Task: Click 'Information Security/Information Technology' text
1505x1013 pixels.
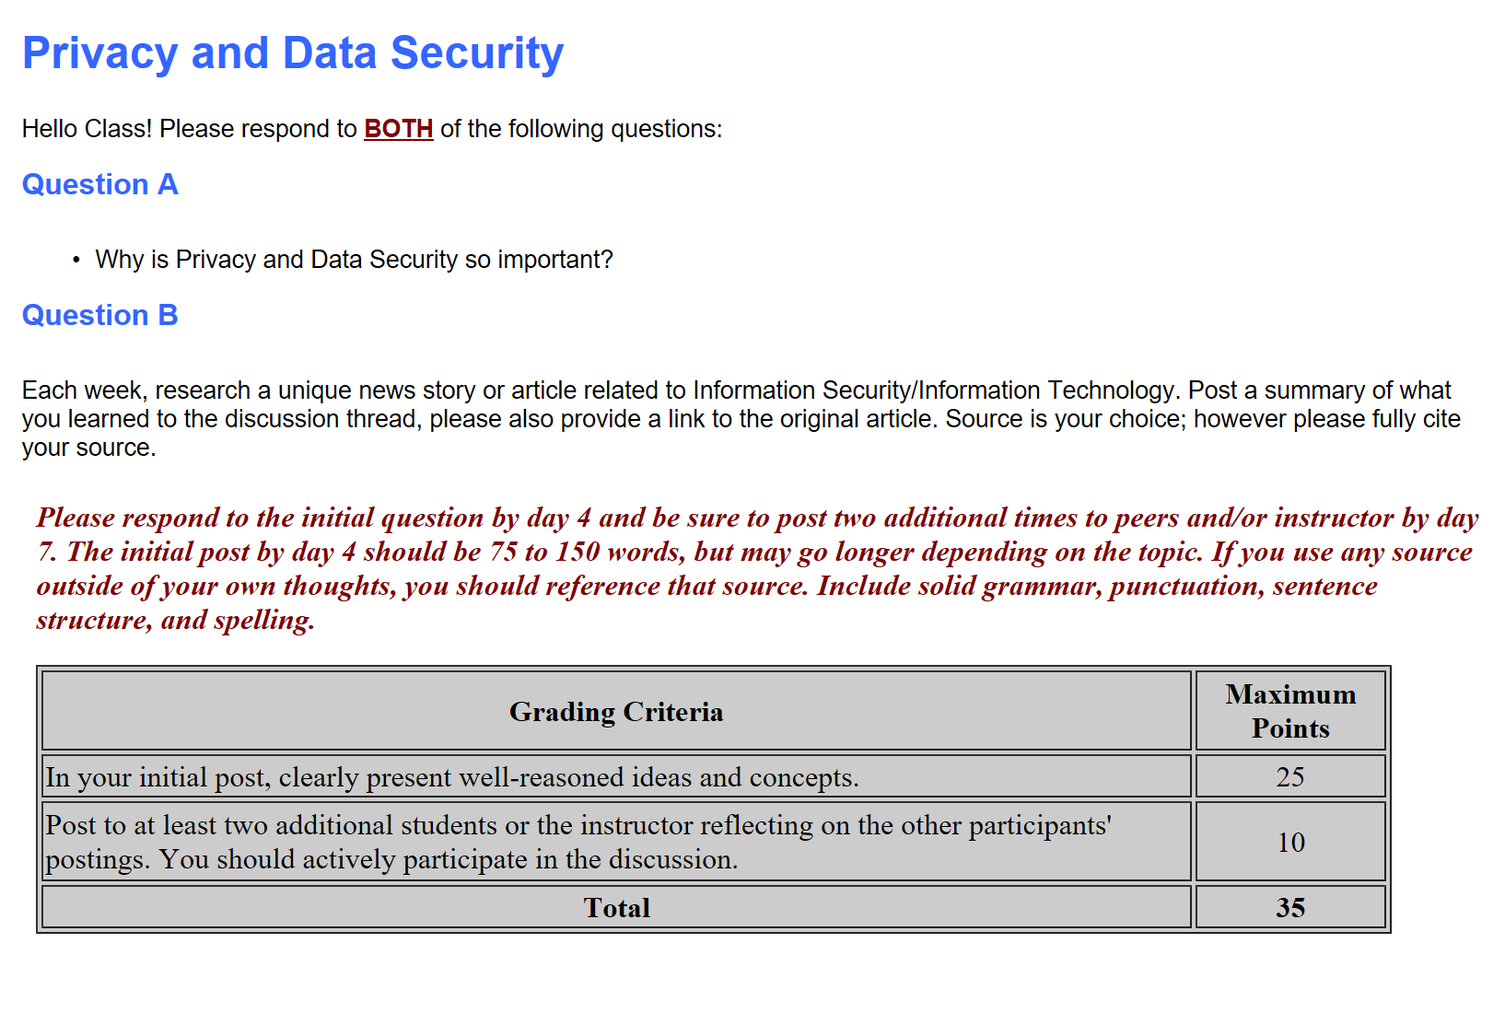Action: click(934, 390)
